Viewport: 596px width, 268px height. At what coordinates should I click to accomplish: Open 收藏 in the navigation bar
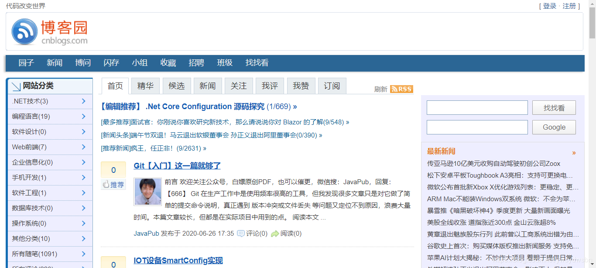tap(168, 63)
